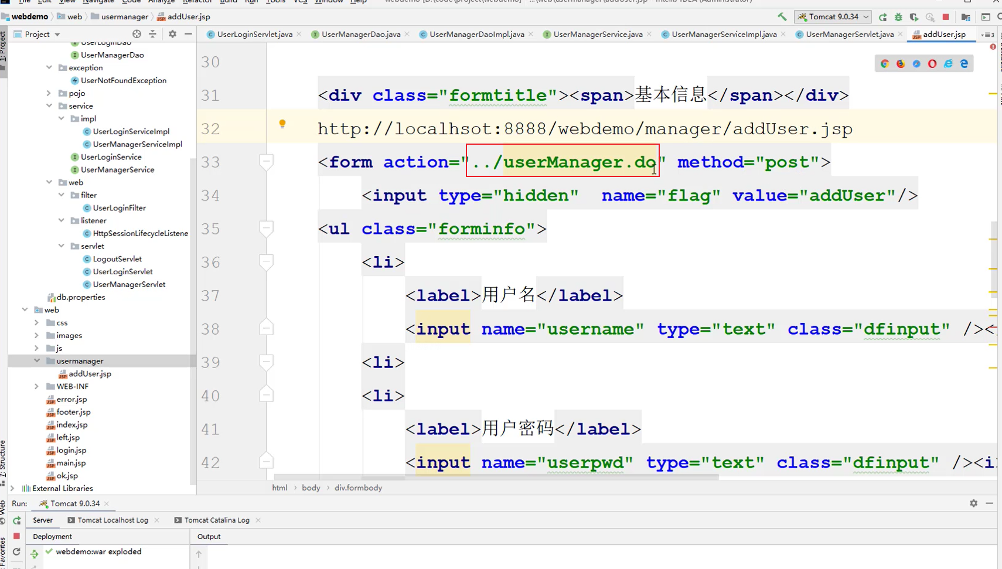Expand the pojo folder
The height and width of the screenshot is (569, 1002).
click(x=49, y=93)
